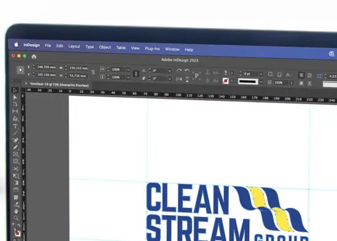Select the Gradient Swatch tool
Screen dimensions: 337x241
coord(16,183)
